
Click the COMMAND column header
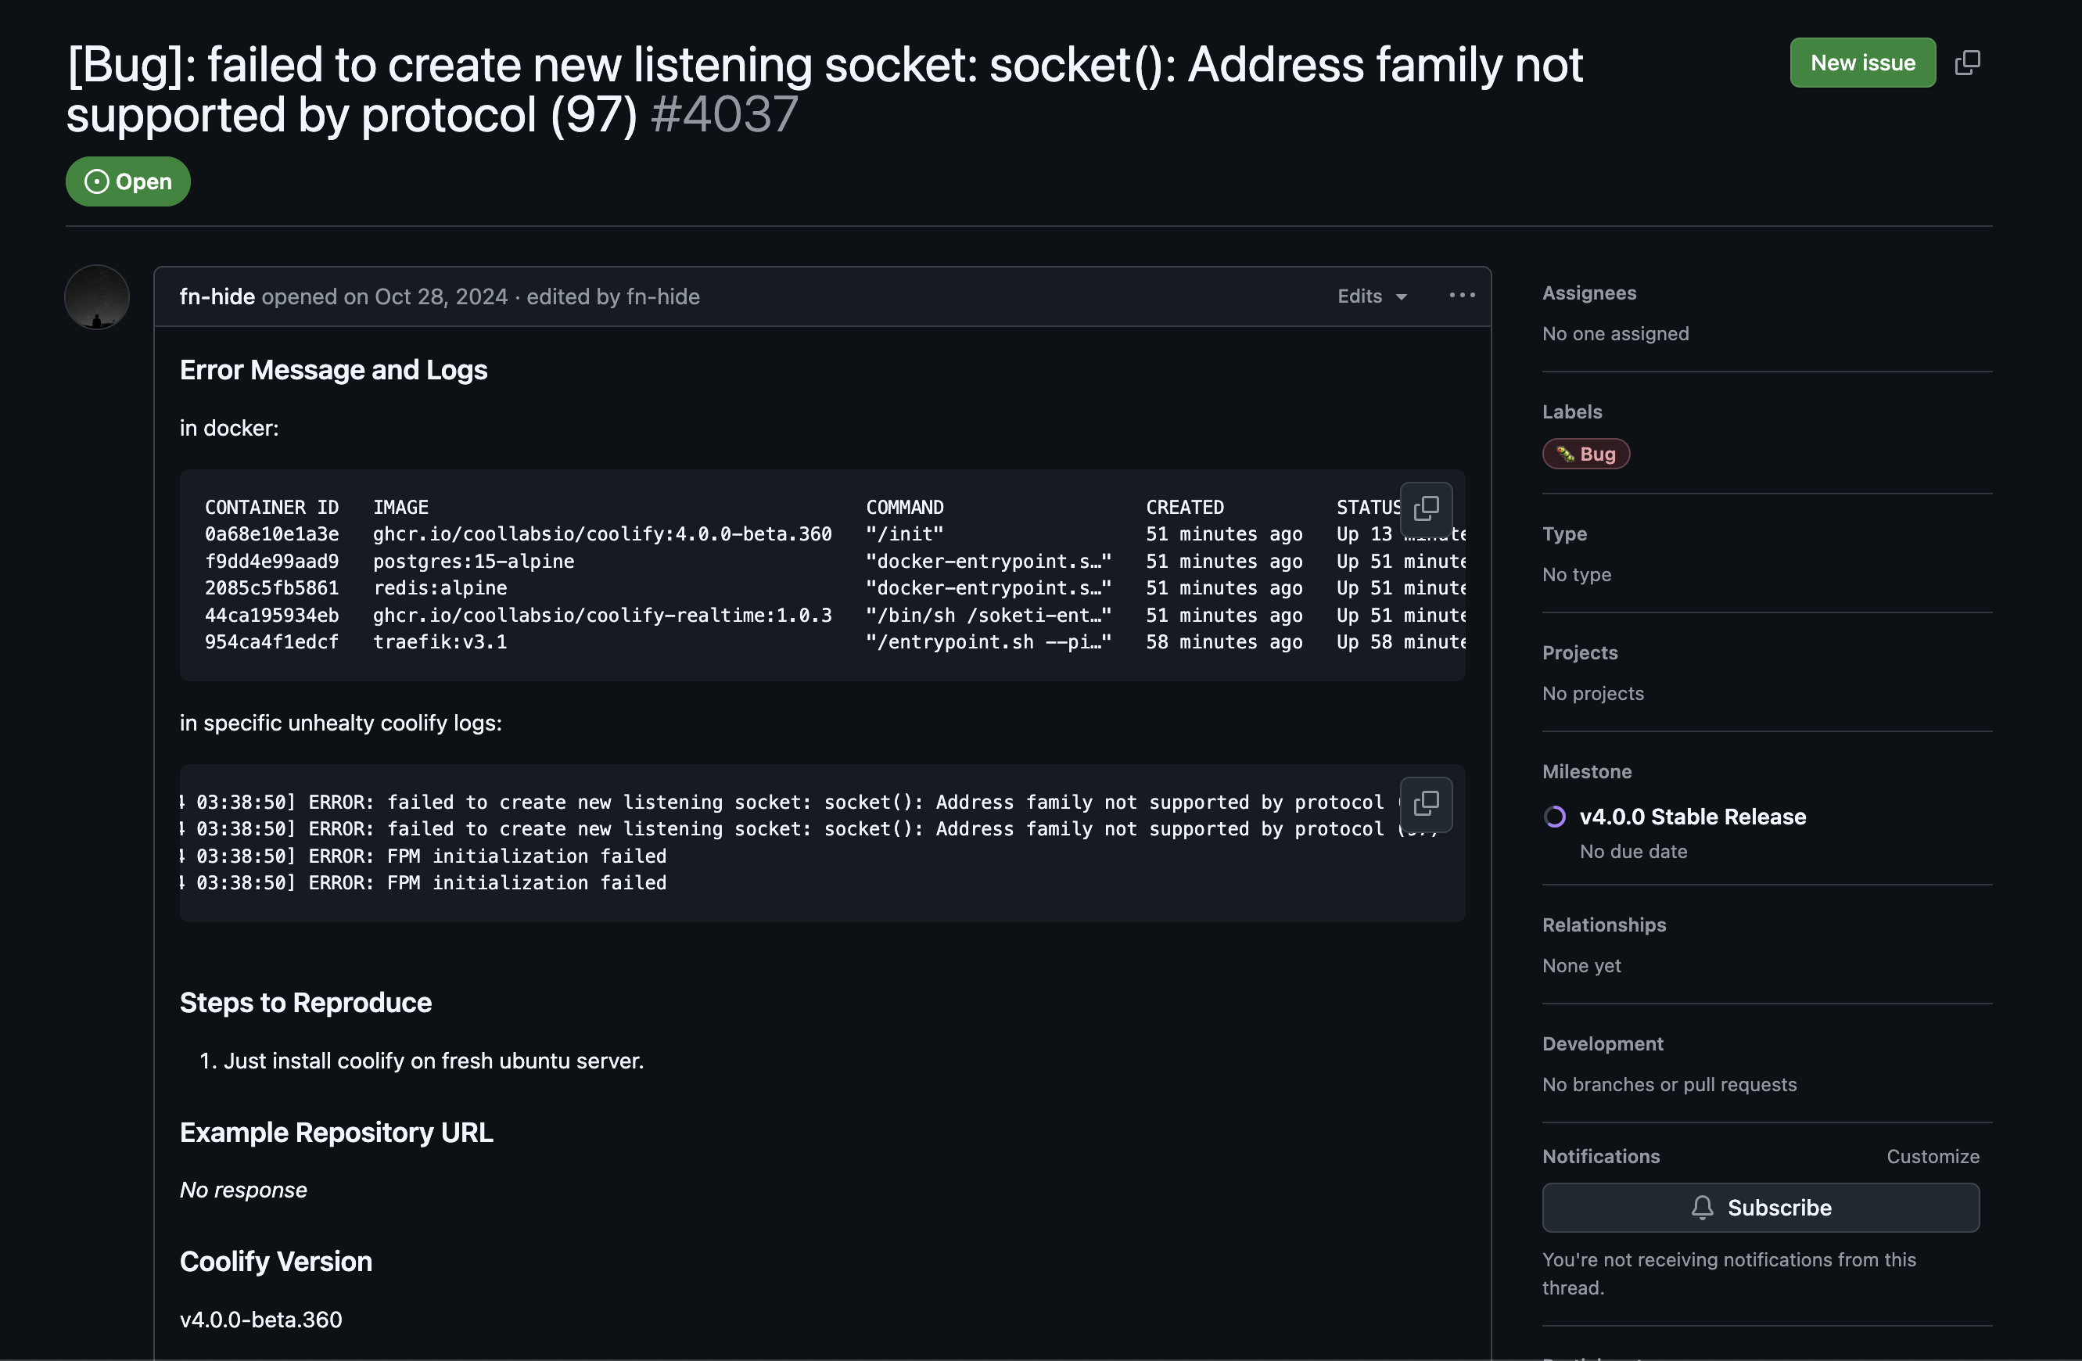pyautogui.click(x=905, y=508)
